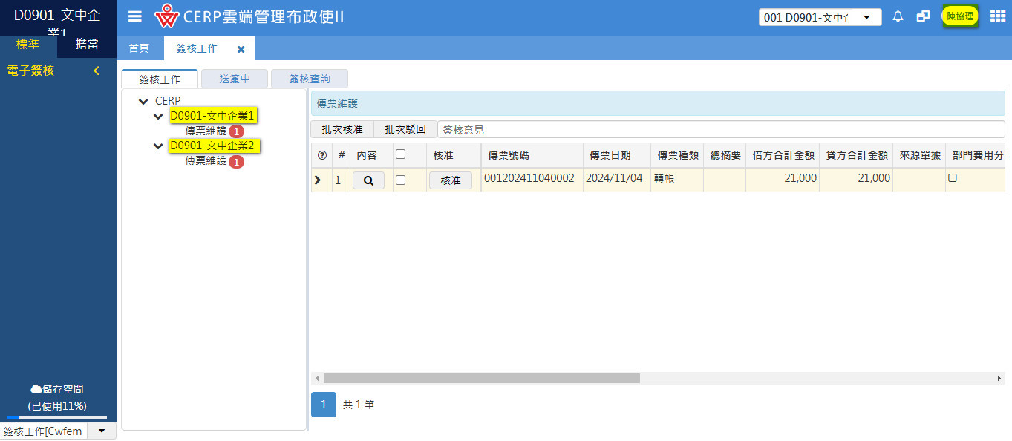
Task: Tick the checkbox in row 1
Action: 401,180
